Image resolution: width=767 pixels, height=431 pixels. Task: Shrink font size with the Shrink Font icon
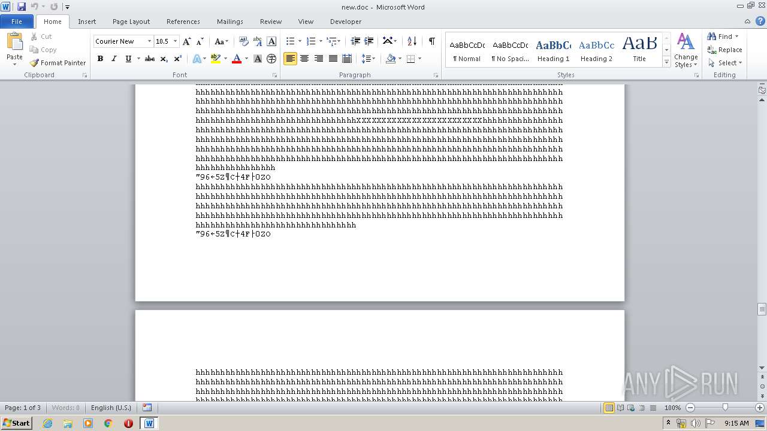[200, 41]
